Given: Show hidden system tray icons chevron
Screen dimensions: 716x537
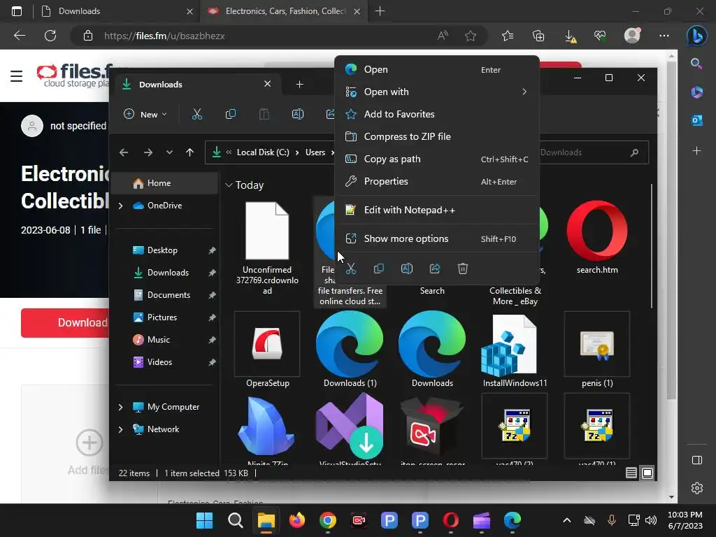Looking at the screenshot, I should pyautogui.click(x=566, y=520).
